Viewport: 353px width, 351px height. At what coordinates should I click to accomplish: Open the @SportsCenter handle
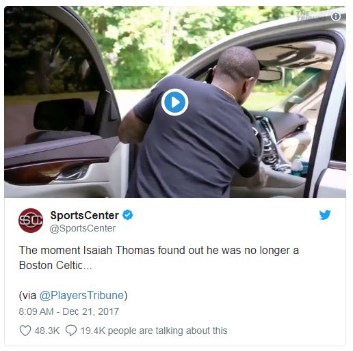pyautogui.click(x=83, y=228)
